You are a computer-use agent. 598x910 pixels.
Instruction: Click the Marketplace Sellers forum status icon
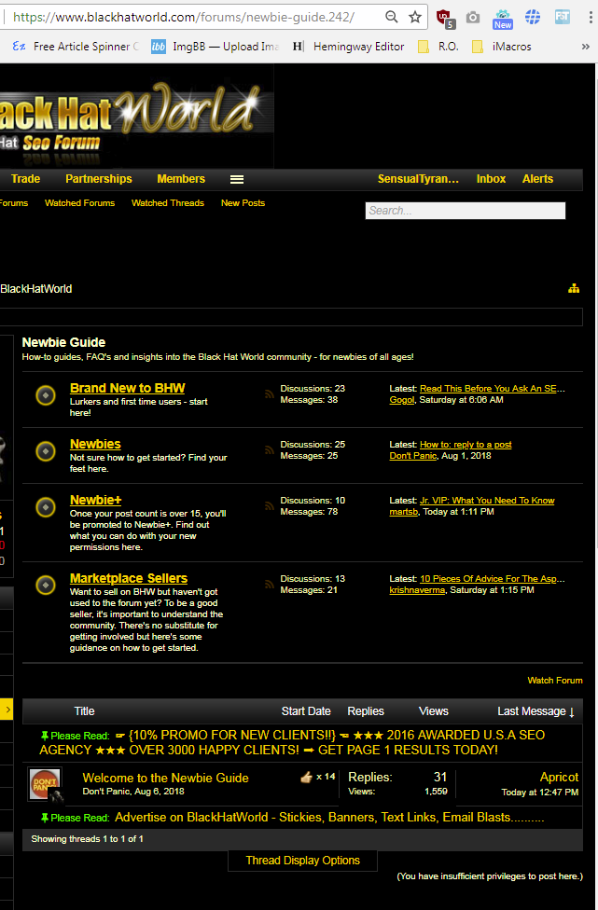(46, 585)
